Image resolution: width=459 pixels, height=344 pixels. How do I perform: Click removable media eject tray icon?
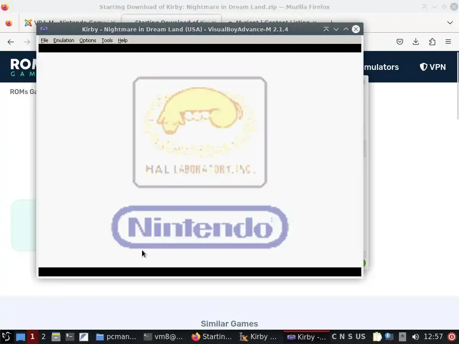(x=403, y=337)
